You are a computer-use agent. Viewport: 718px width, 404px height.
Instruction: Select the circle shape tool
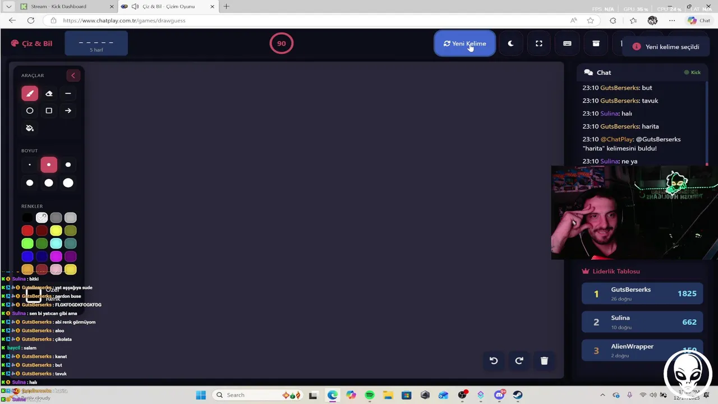coord(30,111)
